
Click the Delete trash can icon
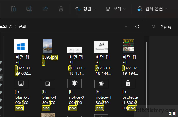(x=61, y=9)
